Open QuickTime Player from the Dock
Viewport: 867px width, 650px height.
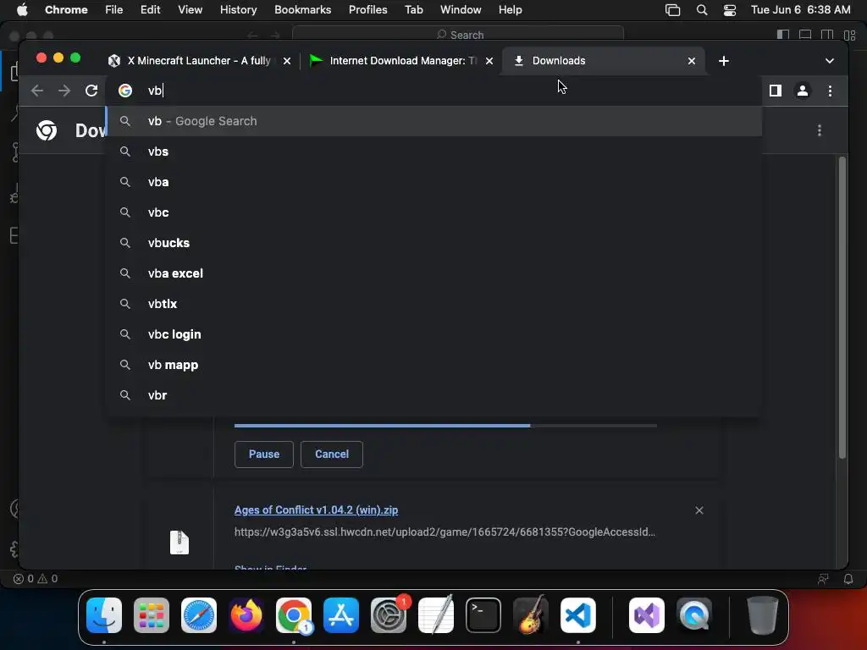(x=694, y=615)
